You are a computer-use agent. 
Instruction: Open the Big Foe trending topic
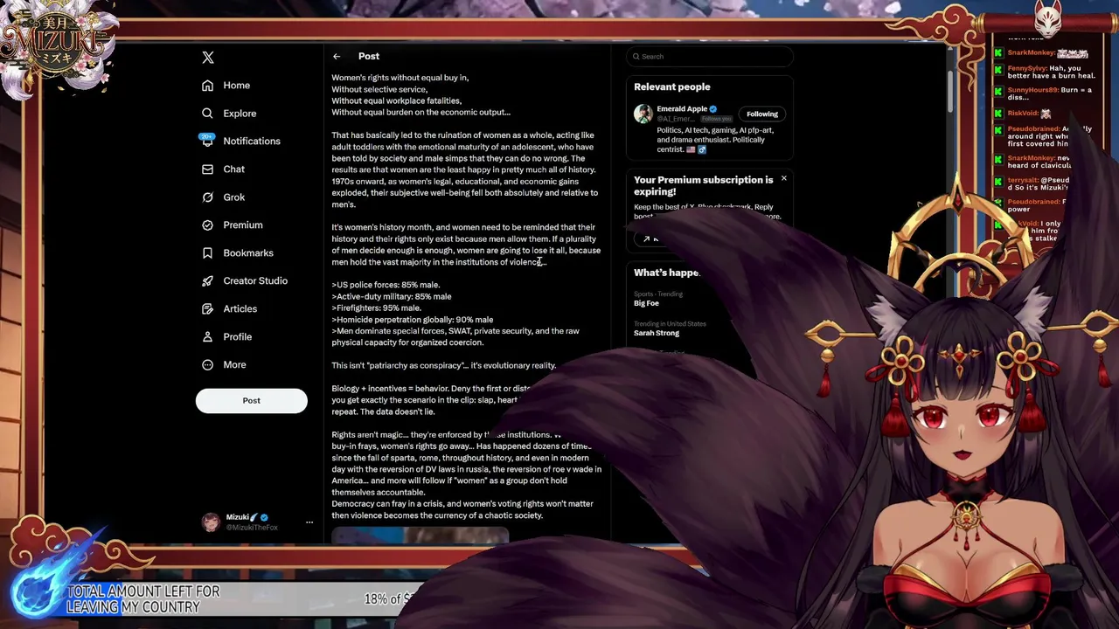tap(647, 303)
